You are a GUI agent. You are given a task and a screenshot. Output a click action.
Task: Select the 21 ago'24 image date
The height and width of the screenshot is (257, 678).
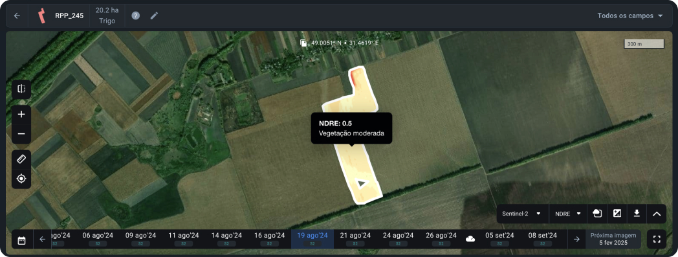pos(355,240)
